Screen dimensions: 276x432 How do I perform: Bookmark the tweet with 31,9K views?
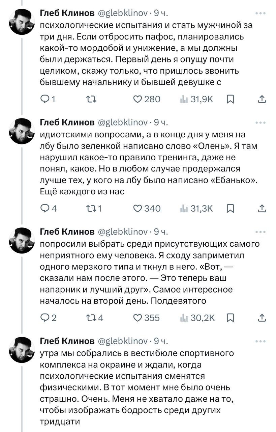coord(230,99)
